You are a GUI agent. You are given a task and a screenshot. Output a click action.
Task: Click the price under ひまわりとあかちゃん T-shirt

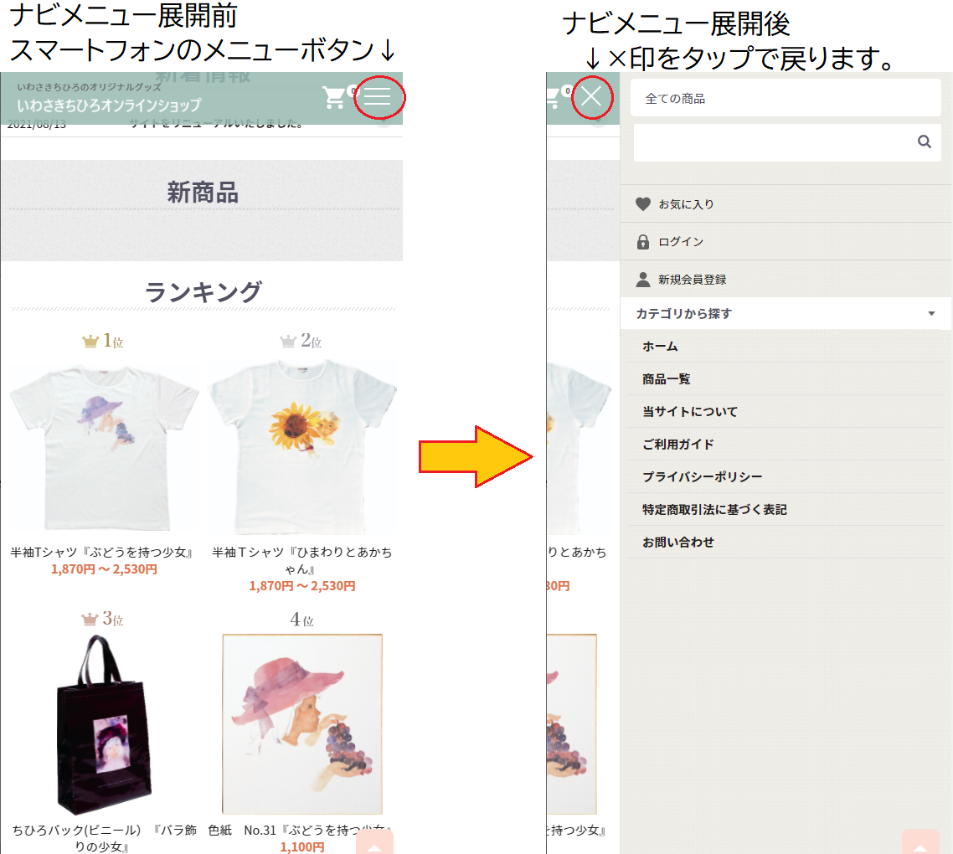tap(302, 587)
